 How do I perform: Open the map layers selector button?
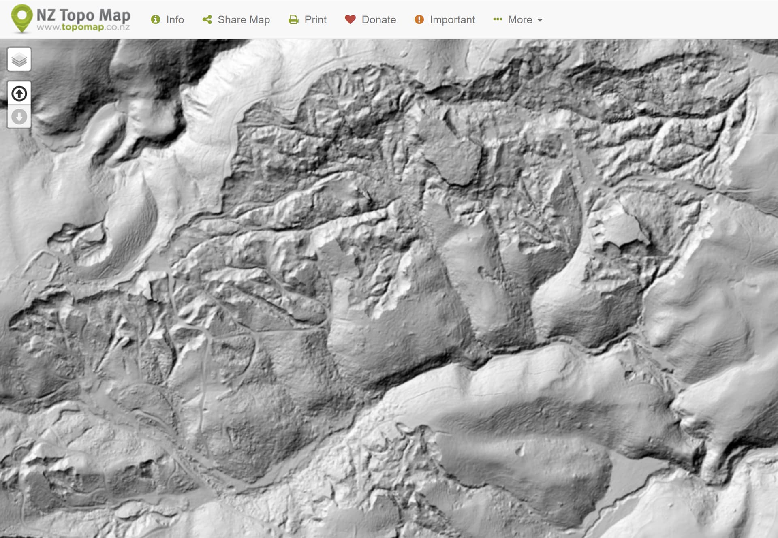19,60
